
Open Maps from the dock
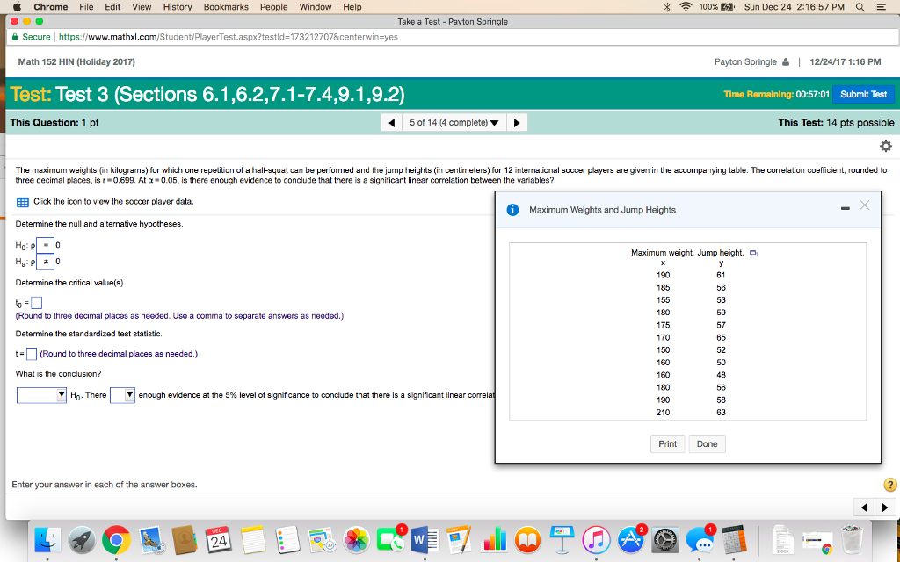(x=322, y=540)
